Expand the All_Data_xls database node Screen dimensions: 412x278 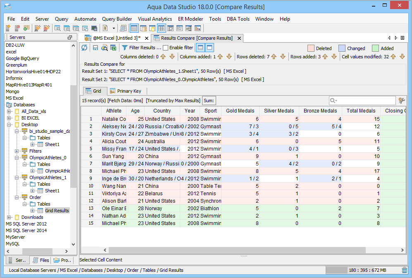tap(9, 111)
